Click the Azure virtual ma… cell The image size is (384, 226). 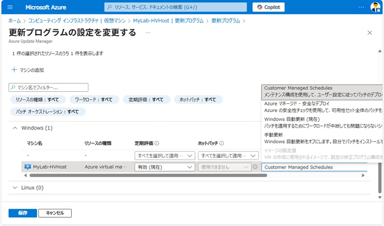point(106,167)
